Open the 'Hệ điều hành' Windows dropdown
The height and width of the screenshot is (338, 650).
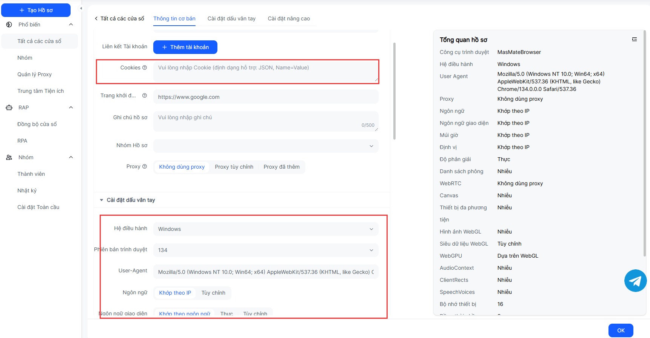click(x=265, y=229)
